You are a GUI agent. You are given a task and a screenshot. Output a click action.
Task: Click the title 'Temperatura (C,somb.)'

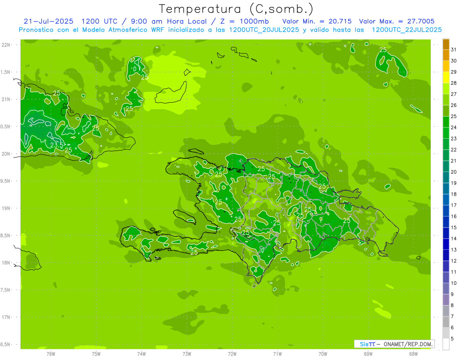(x=236, y=9)
